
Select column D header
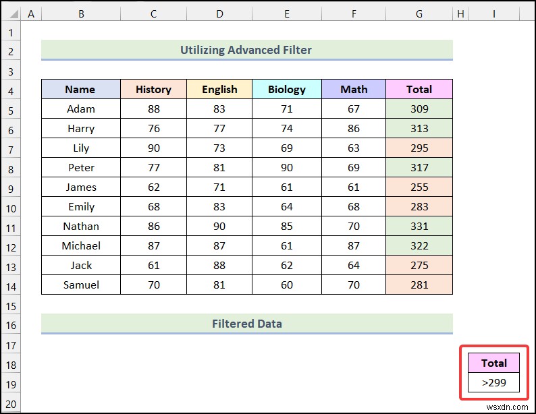219,14
